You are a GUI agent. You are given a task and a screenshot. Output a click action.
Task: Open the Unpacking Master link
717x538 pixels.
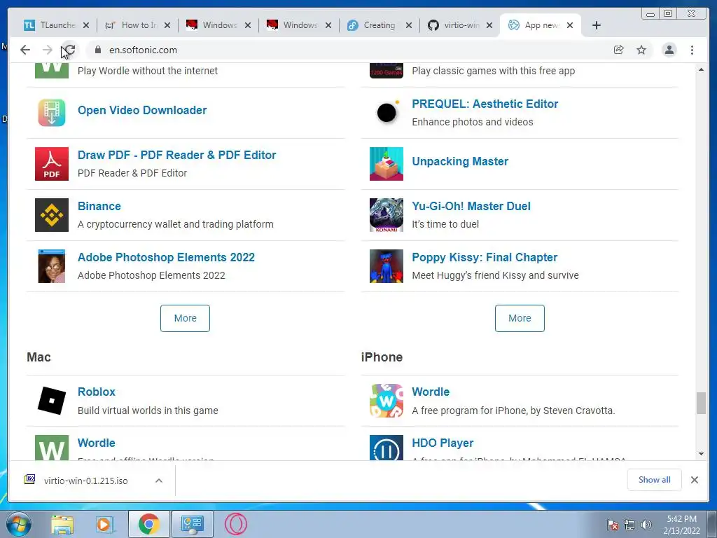pos(460,162)
